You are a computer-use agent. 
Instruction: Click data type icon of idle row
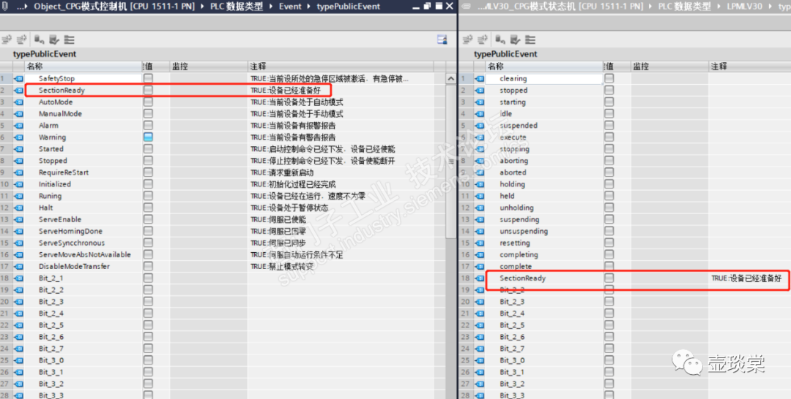480,114
